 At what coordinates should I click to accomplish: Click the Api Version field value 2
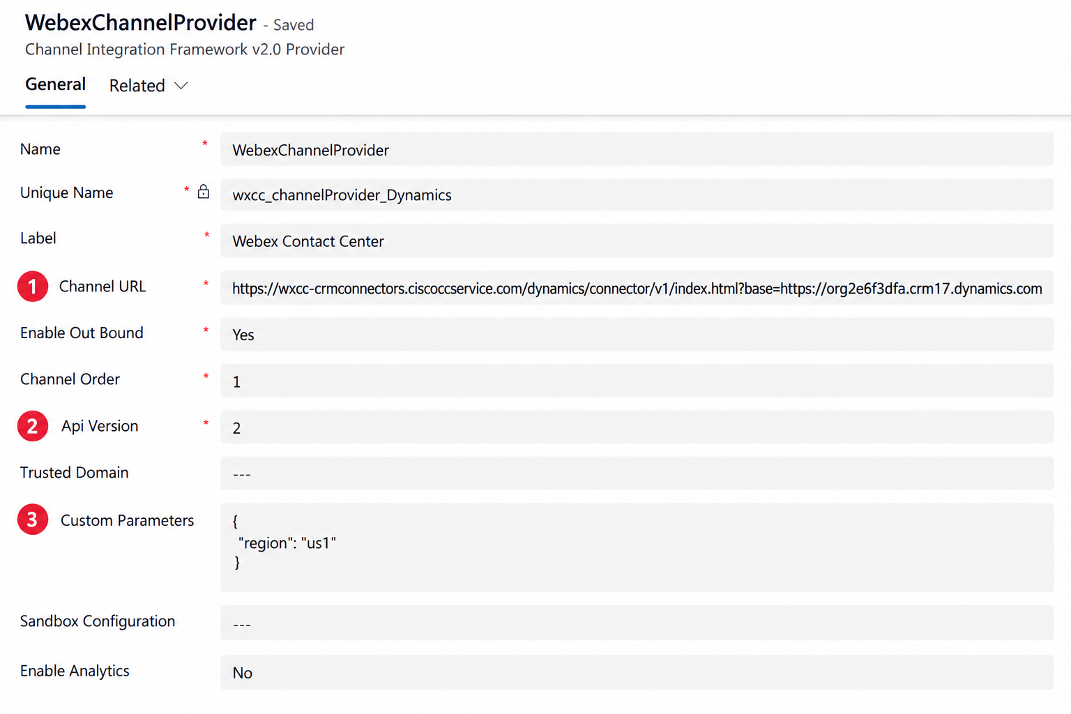[x=637, y=427]
